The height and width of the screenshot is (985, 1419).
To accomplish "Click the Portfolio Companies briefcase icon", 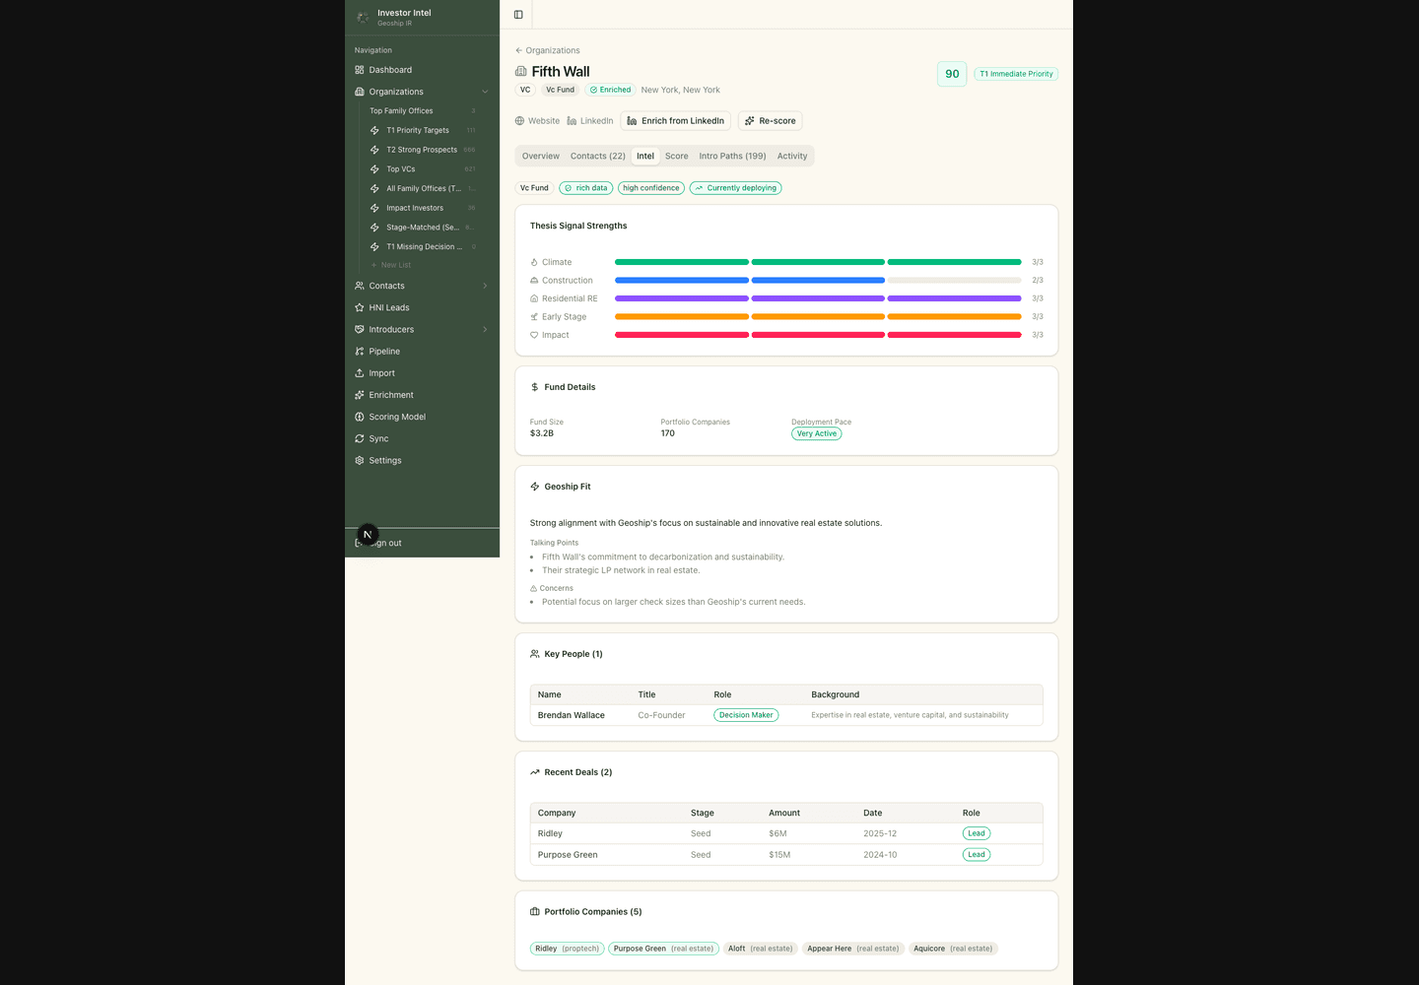I will [x=535, y=912].
